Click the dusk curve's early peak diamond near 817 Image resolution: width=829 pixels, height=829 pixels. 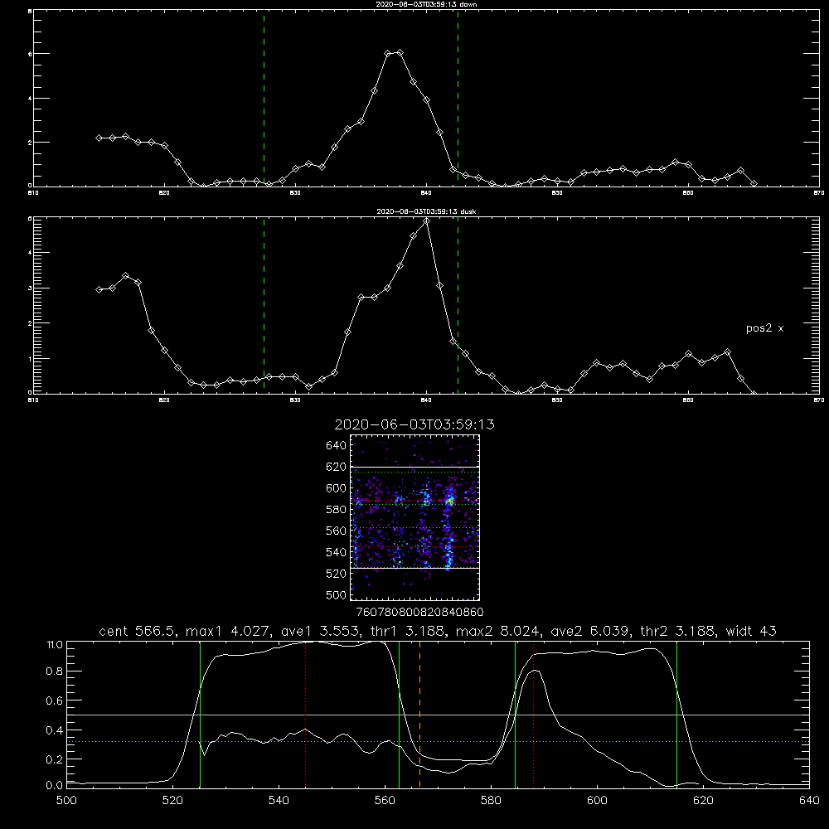coord(125,276)
